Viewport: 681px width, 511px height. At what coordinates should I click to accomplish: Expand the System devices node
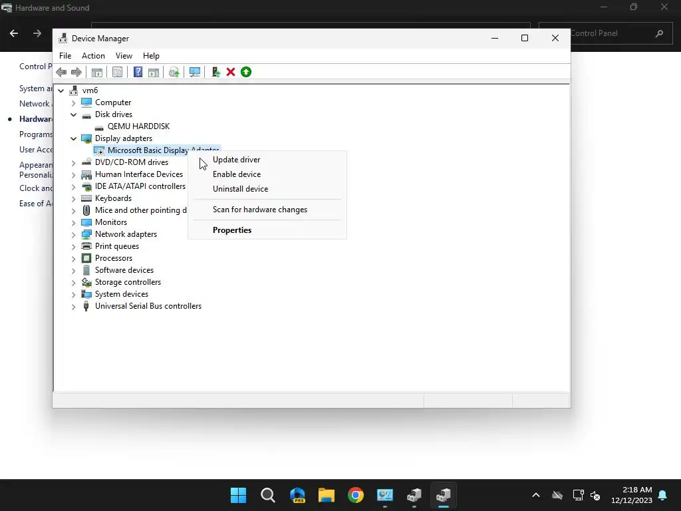pyautogui.click(x=73, y=294)
